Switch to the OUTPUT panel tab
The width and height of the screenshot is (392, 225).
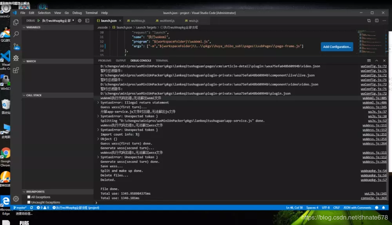click(x=121, y=61)
